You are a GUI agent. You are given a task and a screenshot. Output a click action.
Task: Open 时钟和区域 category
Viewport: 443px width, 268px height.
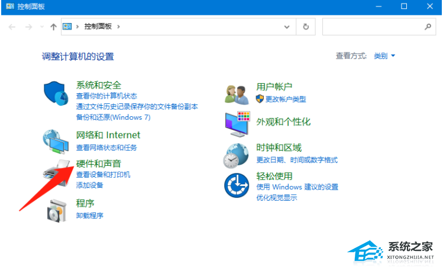279,148
